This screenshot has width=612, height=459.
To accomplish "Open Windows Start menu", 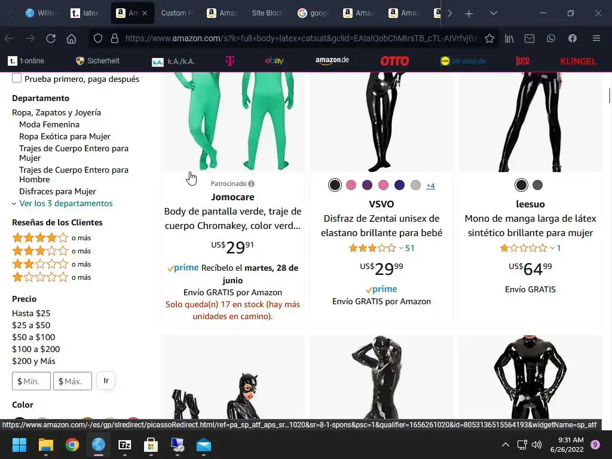I will pos(19,445).
